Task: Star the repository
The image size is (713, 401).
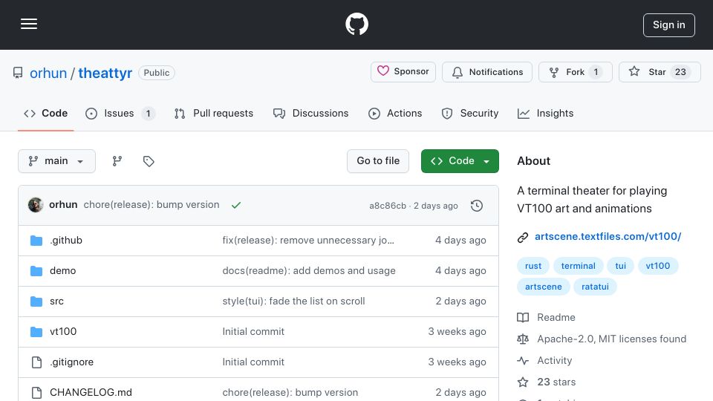Action: tap(660, 72)
